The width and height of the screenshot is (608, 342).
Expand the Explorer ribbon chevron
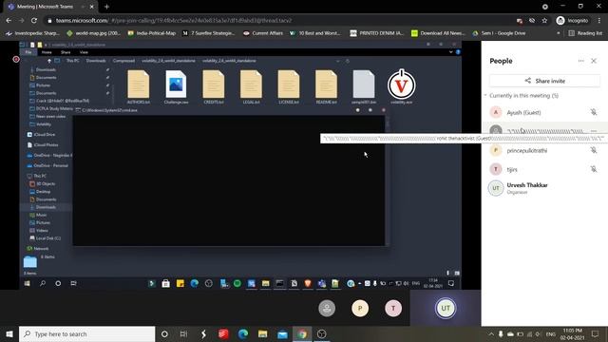[x=450, y=52]
